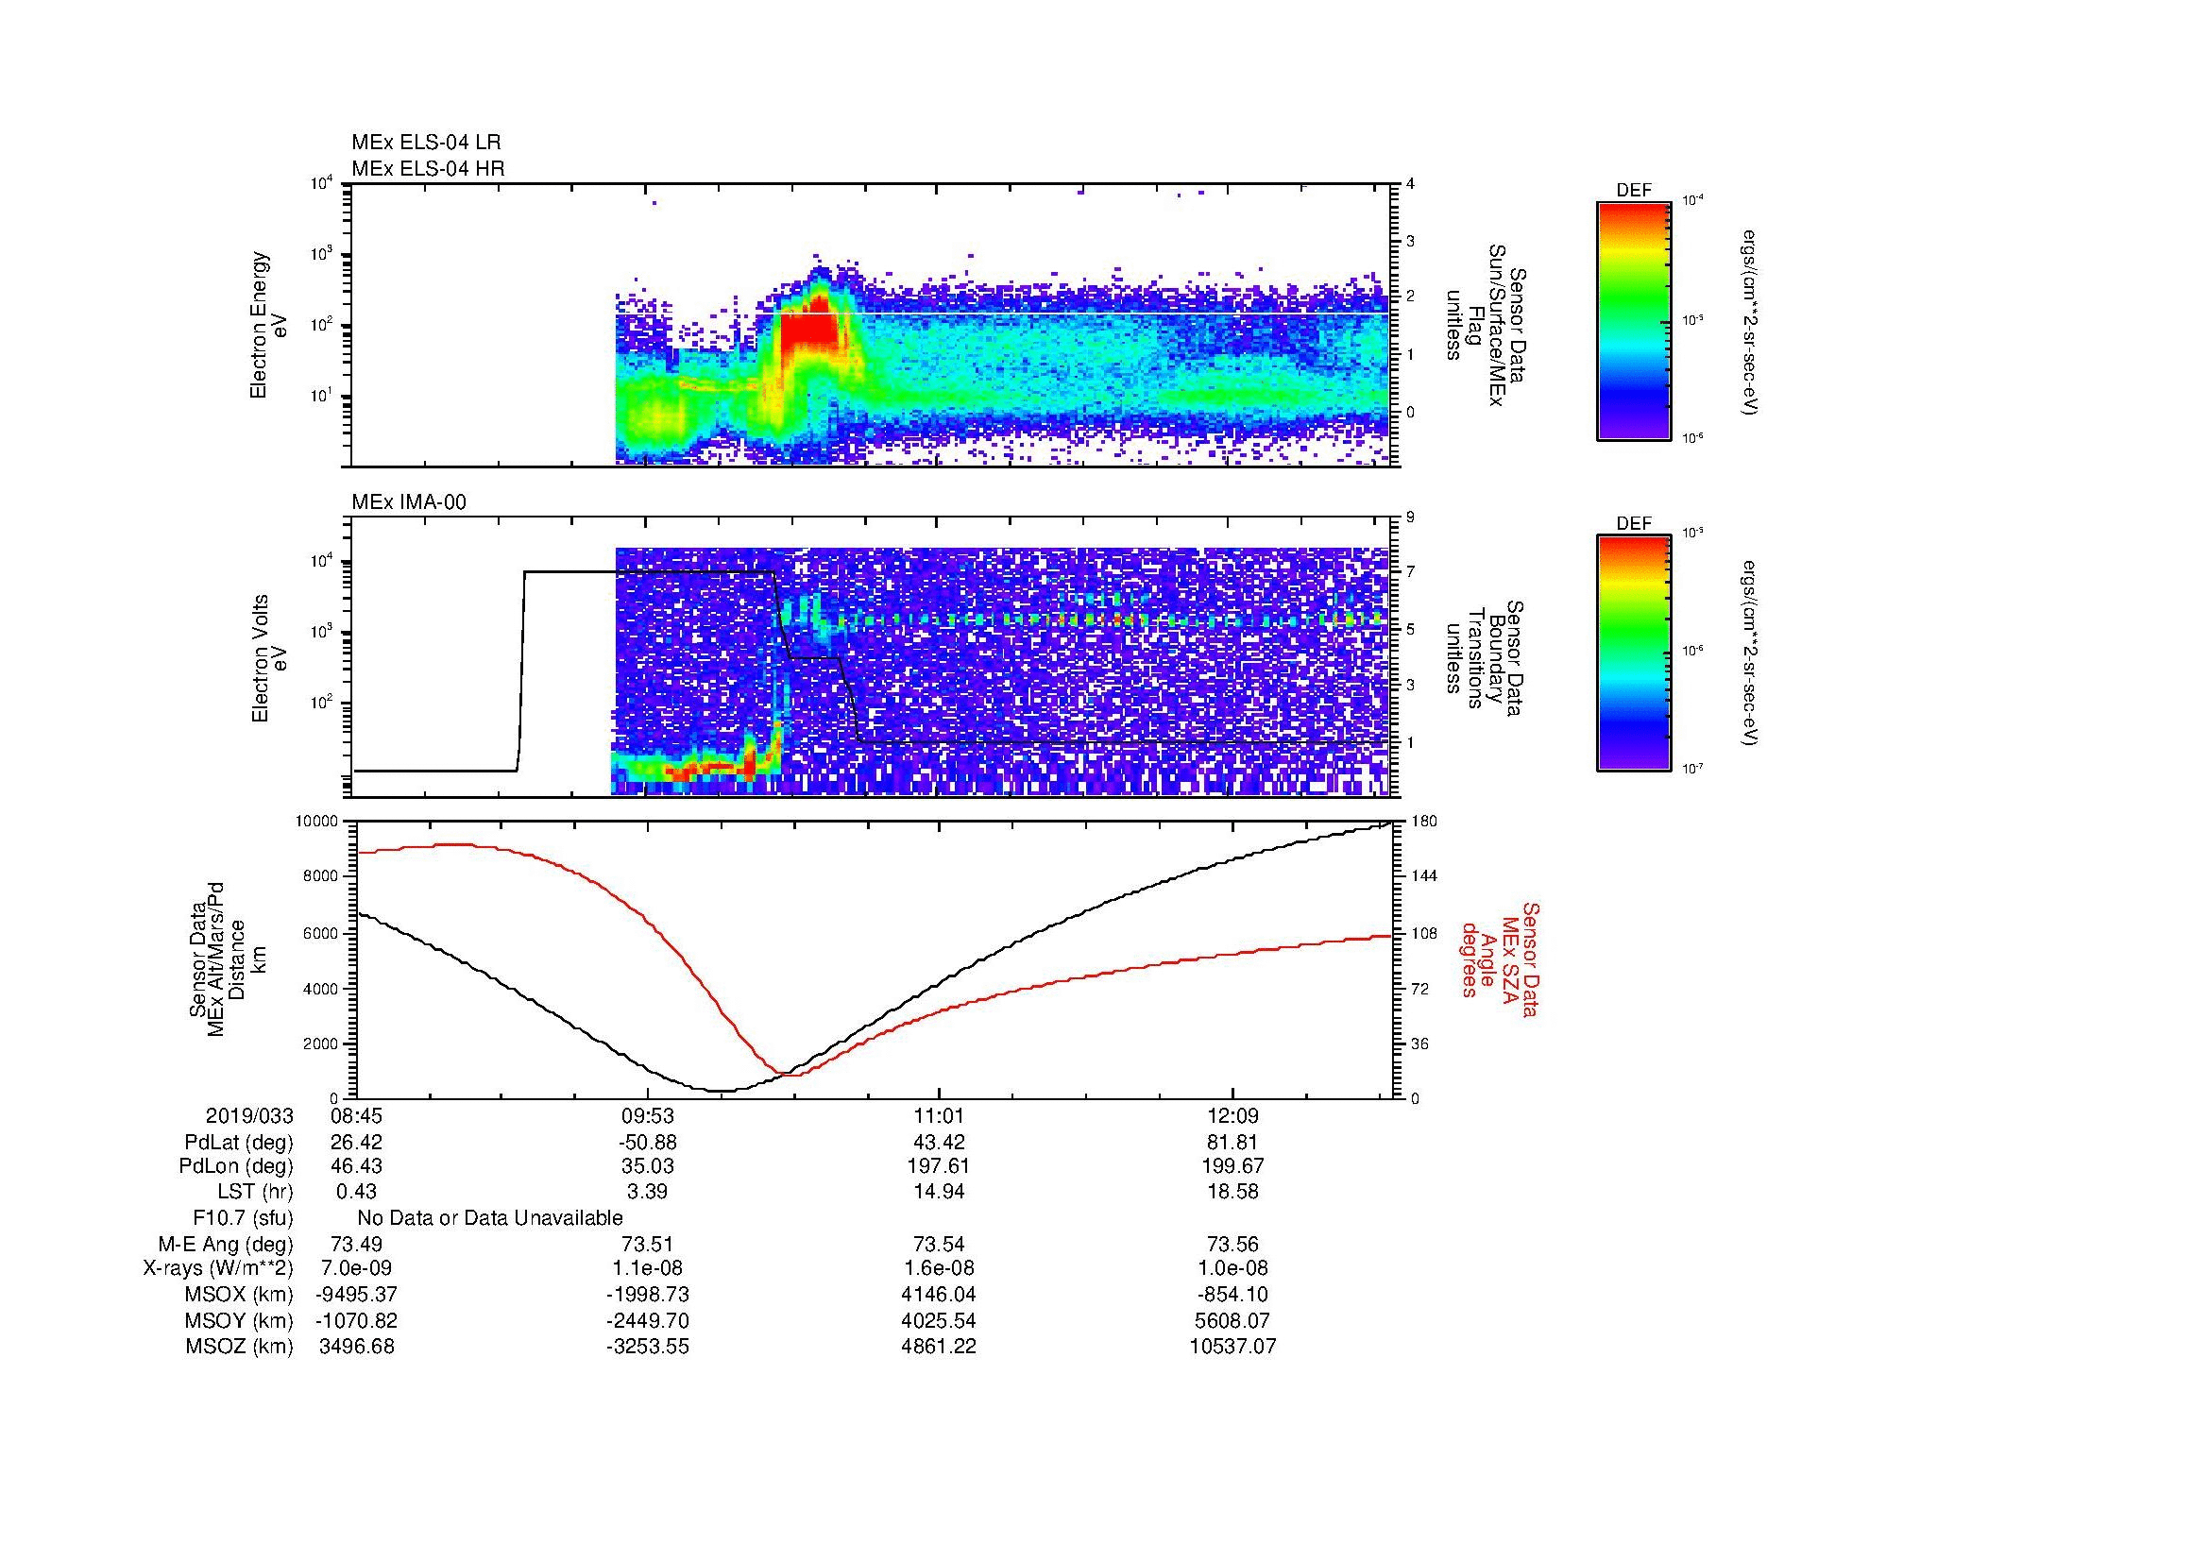Click the LST value "0.43"

click(357, 1192)
